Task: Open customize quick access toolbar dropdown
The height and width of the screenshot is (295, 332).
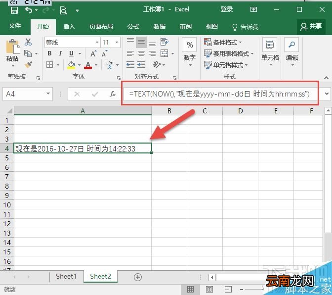Action: [77, 10]
